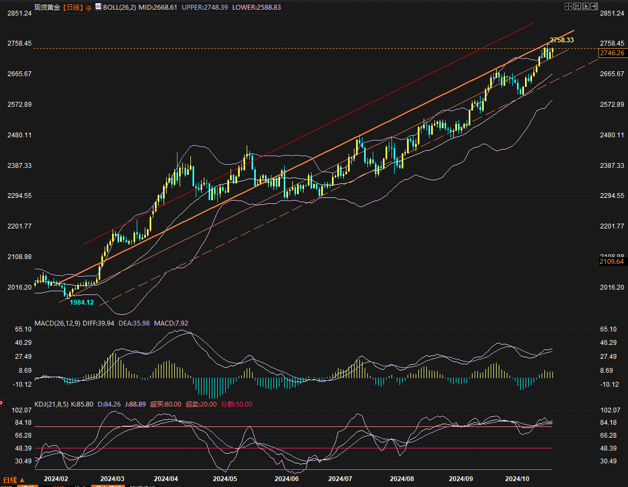628x487 pixels.
Task: Click the BOLL indicator chart icon
Action: pos(98,8)
